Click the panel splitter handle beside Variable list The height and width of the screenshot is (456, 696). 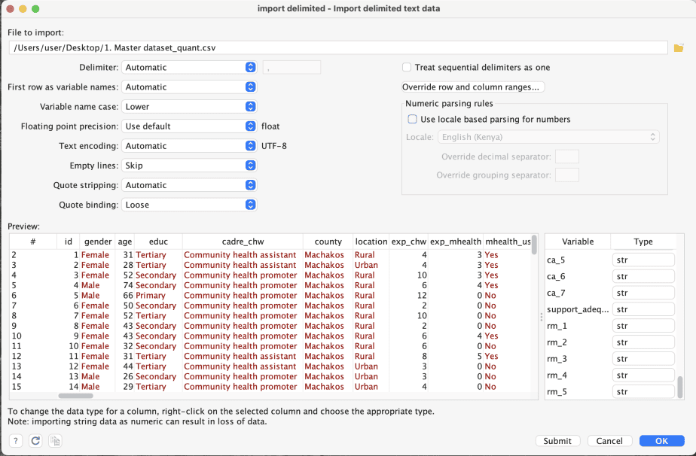pos(540,316)
